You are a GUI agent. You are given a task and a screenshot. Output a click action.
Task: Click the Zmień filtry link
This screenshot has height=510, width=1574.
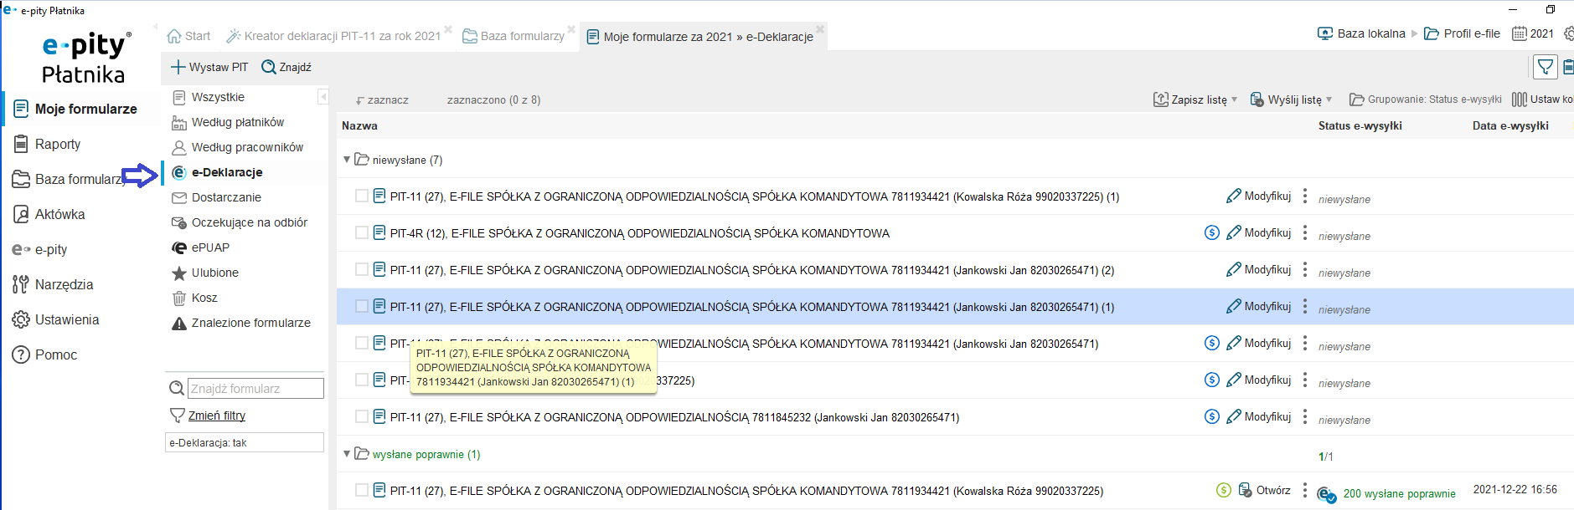pyautogui.click(x=217, y=416)
